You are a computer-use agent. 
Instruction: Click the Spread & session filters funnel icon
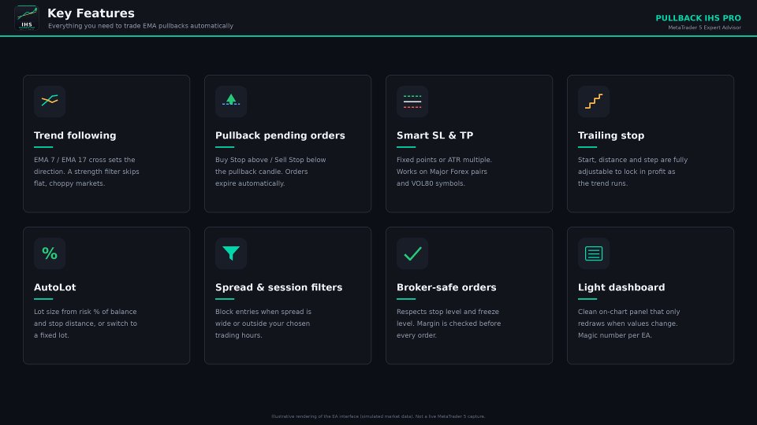231,253
